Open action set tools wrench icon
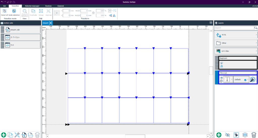 [x=17, y=135]
